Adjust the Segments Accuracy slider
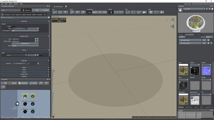The image size is (214, 120). (19, 63)
